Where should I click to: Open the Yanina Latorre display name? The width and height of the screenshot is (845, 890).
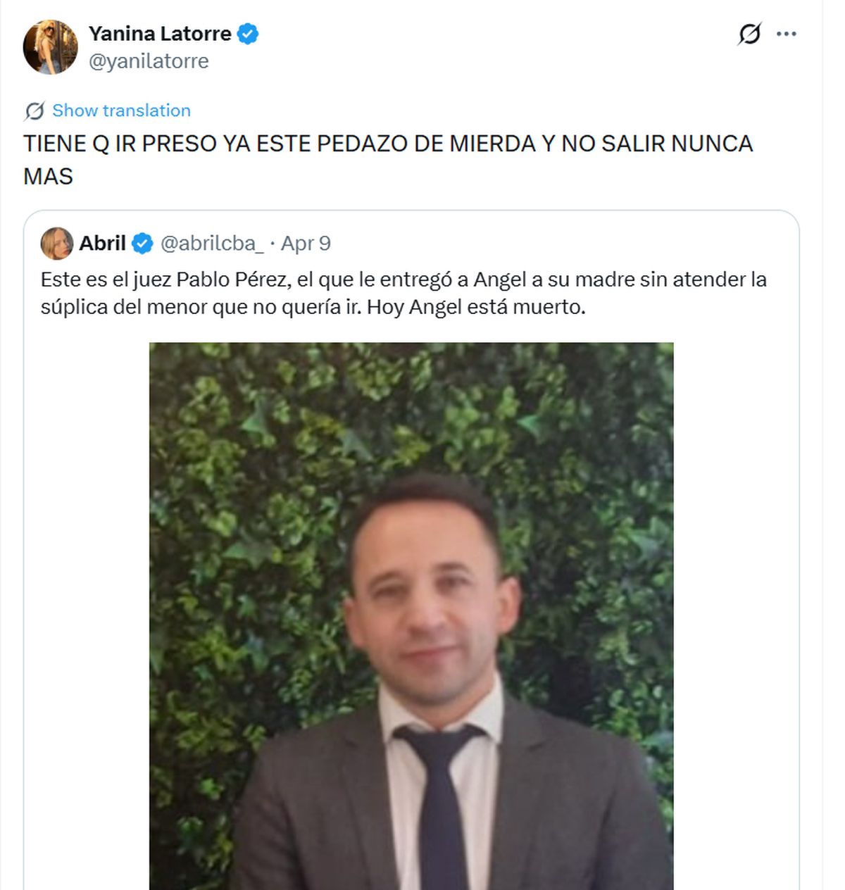pyautogui.click(x=160, y=34)
